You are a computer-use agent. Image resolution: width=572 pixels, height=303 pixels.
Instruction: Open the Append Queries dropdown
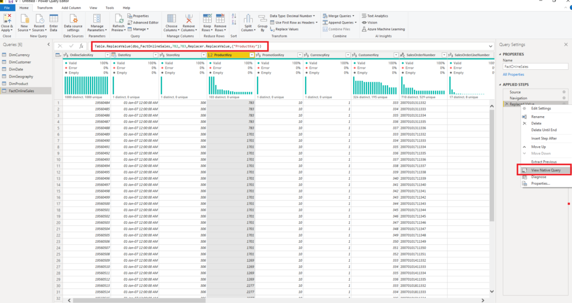[x=340, y=23]
